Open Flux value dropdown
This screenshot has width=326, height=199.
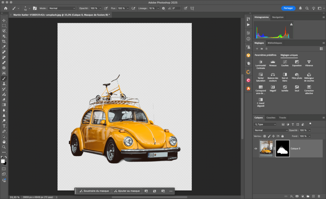tap(128, 8)
